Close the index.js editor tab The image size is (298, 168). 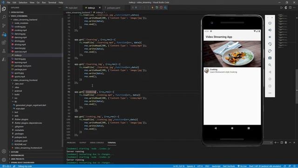pos(100,8)
